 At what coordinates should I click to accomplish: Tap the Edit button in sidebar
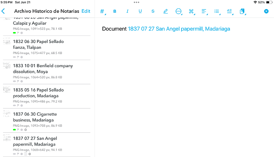click(86, 11)
